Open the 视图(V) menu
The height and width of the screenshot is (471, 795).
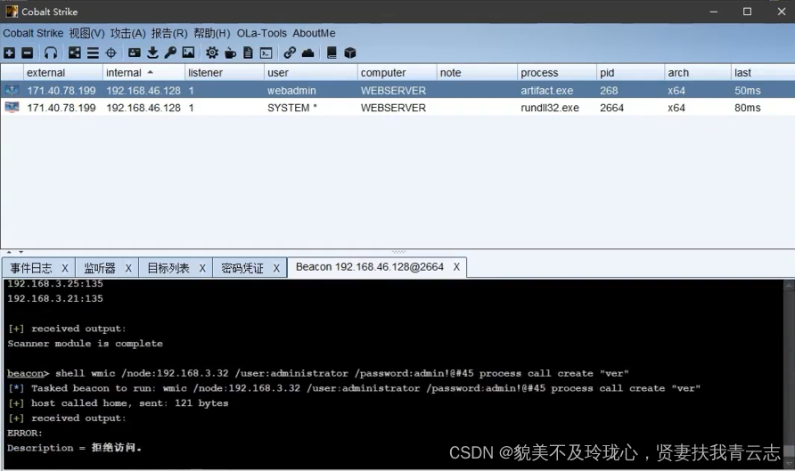(86, 34)
